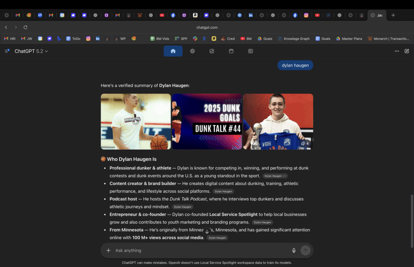Click the Knowlege Graph bookmark
The width and height of the screenshot is (414, 267).
(x=294, y=39)
